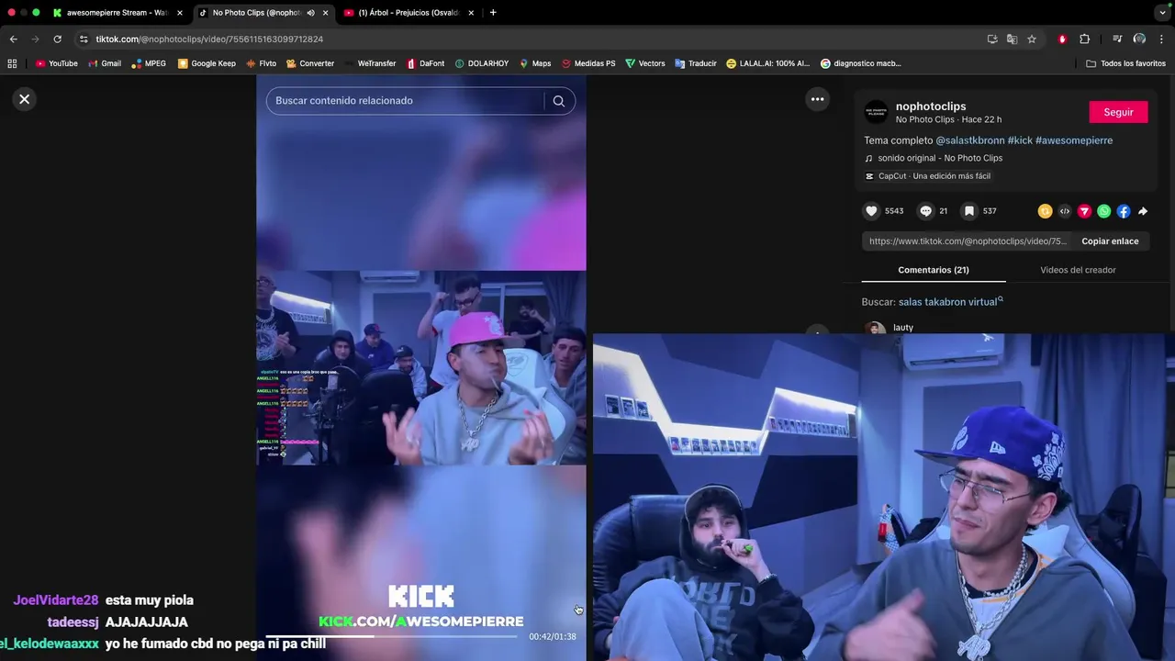This screenshot has height=661, width=1175.
Task: Open the Traducir bookmark
Action: (695, 63)
